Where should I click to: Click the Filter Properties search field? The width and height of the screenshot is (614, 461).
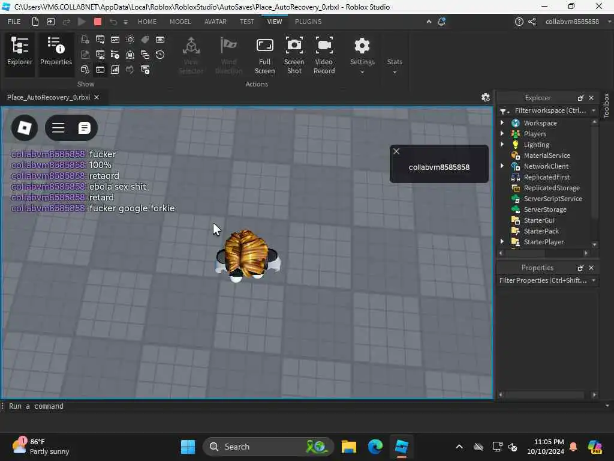[x=543, y=280]
